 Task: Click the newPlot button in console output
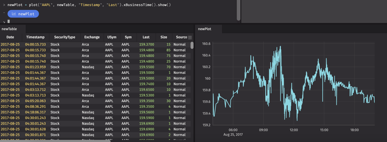point(23,14)
